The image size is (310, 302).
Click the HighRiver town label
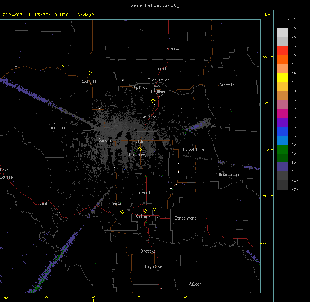155,266
